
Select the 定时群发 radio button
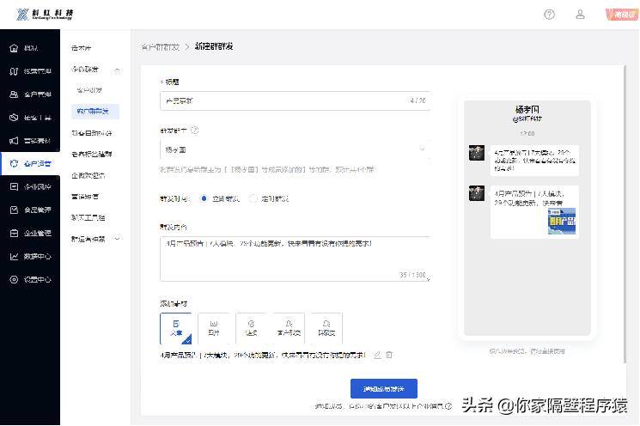tap(253, 198)
